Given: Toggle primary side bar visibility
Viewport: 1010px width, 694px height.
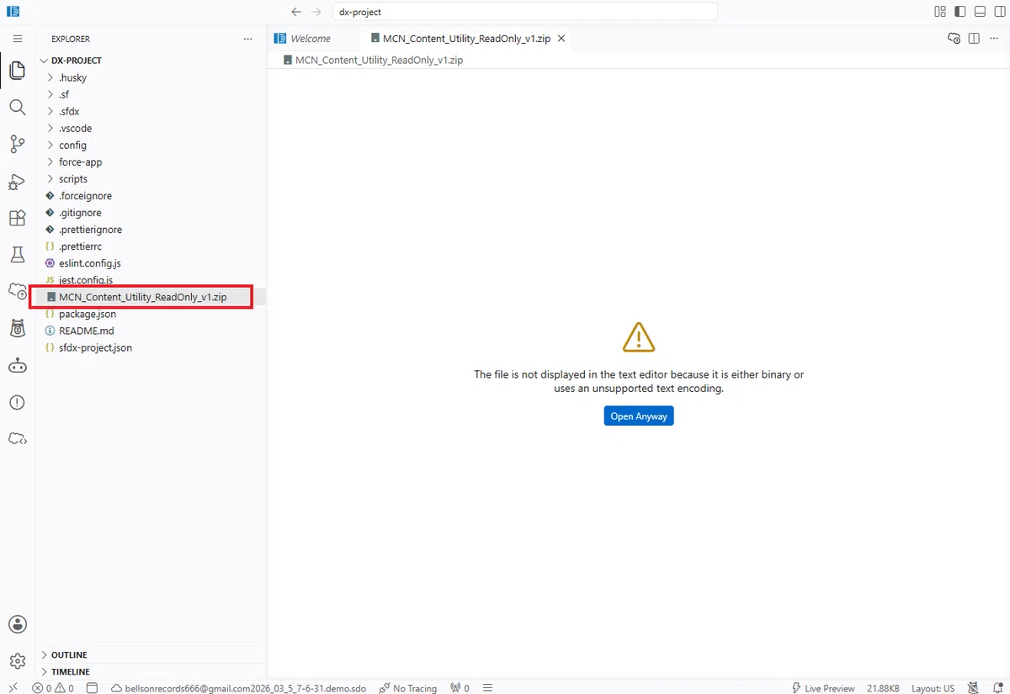Looking at the screenshot, I should click(x=959, y=12).
